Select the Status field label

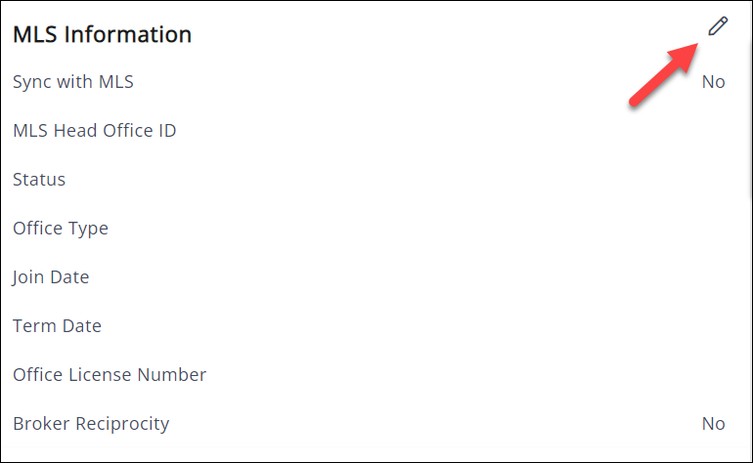(x=39, y=180)
